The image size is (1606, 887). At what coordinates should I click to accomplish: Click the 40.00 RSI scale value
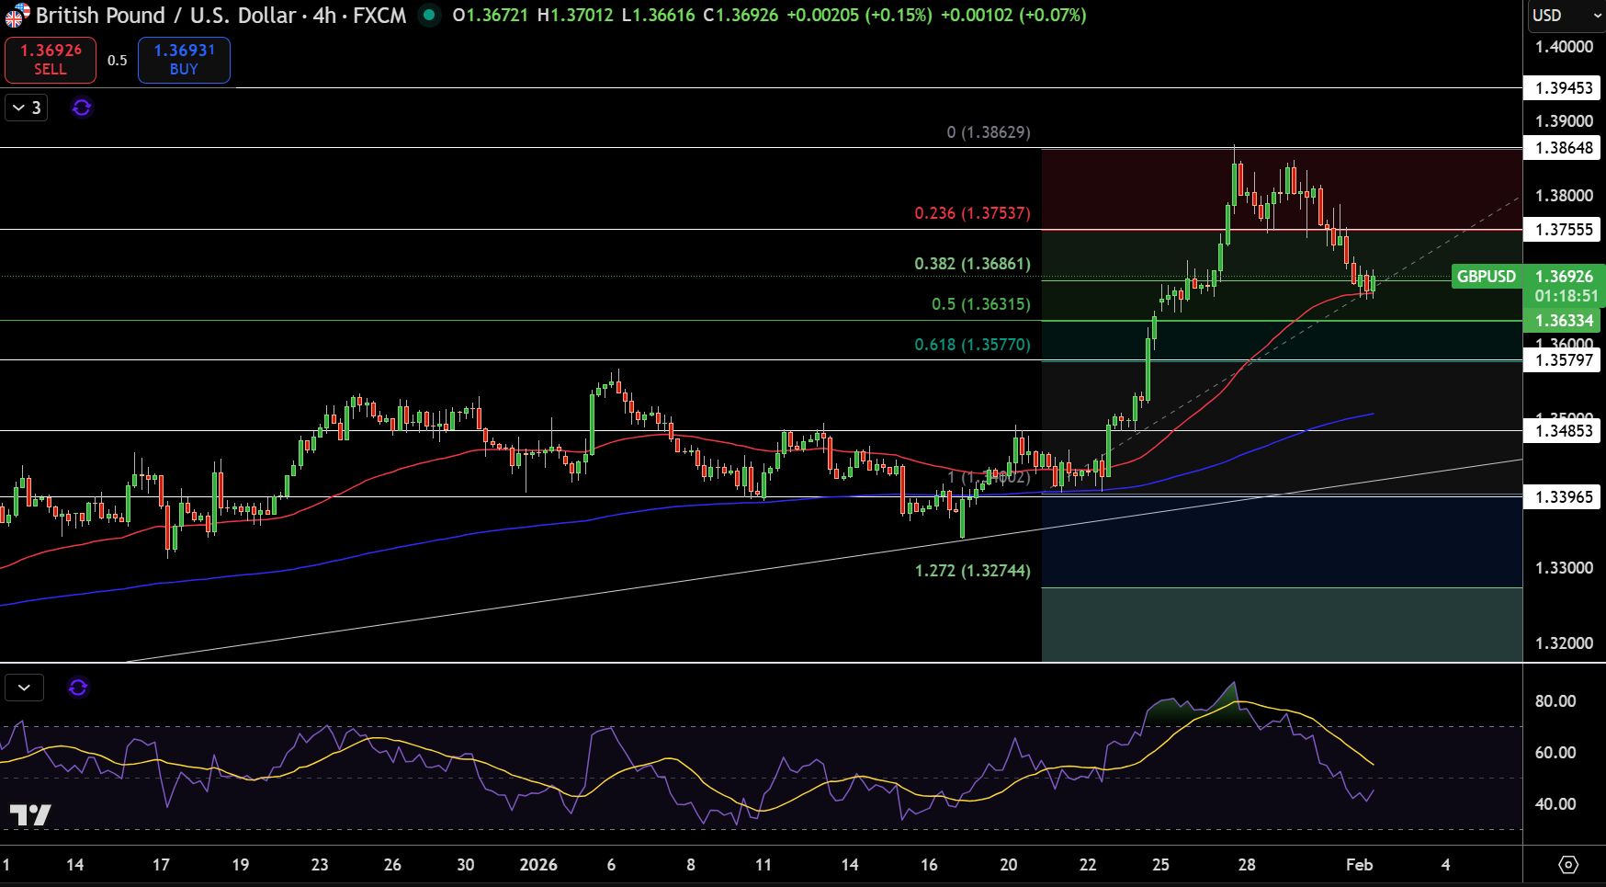pos(1555,804)
